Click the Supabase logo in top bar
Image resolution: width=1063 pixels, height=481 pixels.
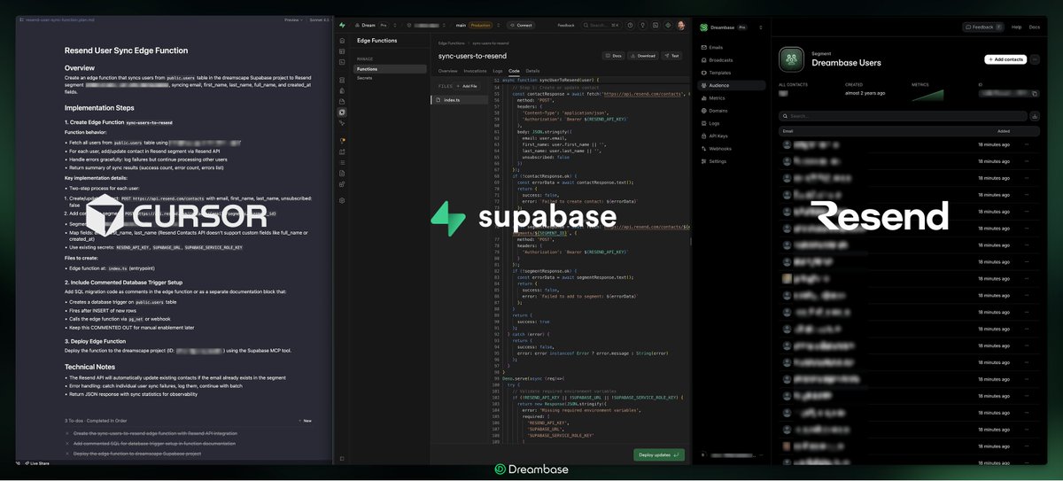342,25
